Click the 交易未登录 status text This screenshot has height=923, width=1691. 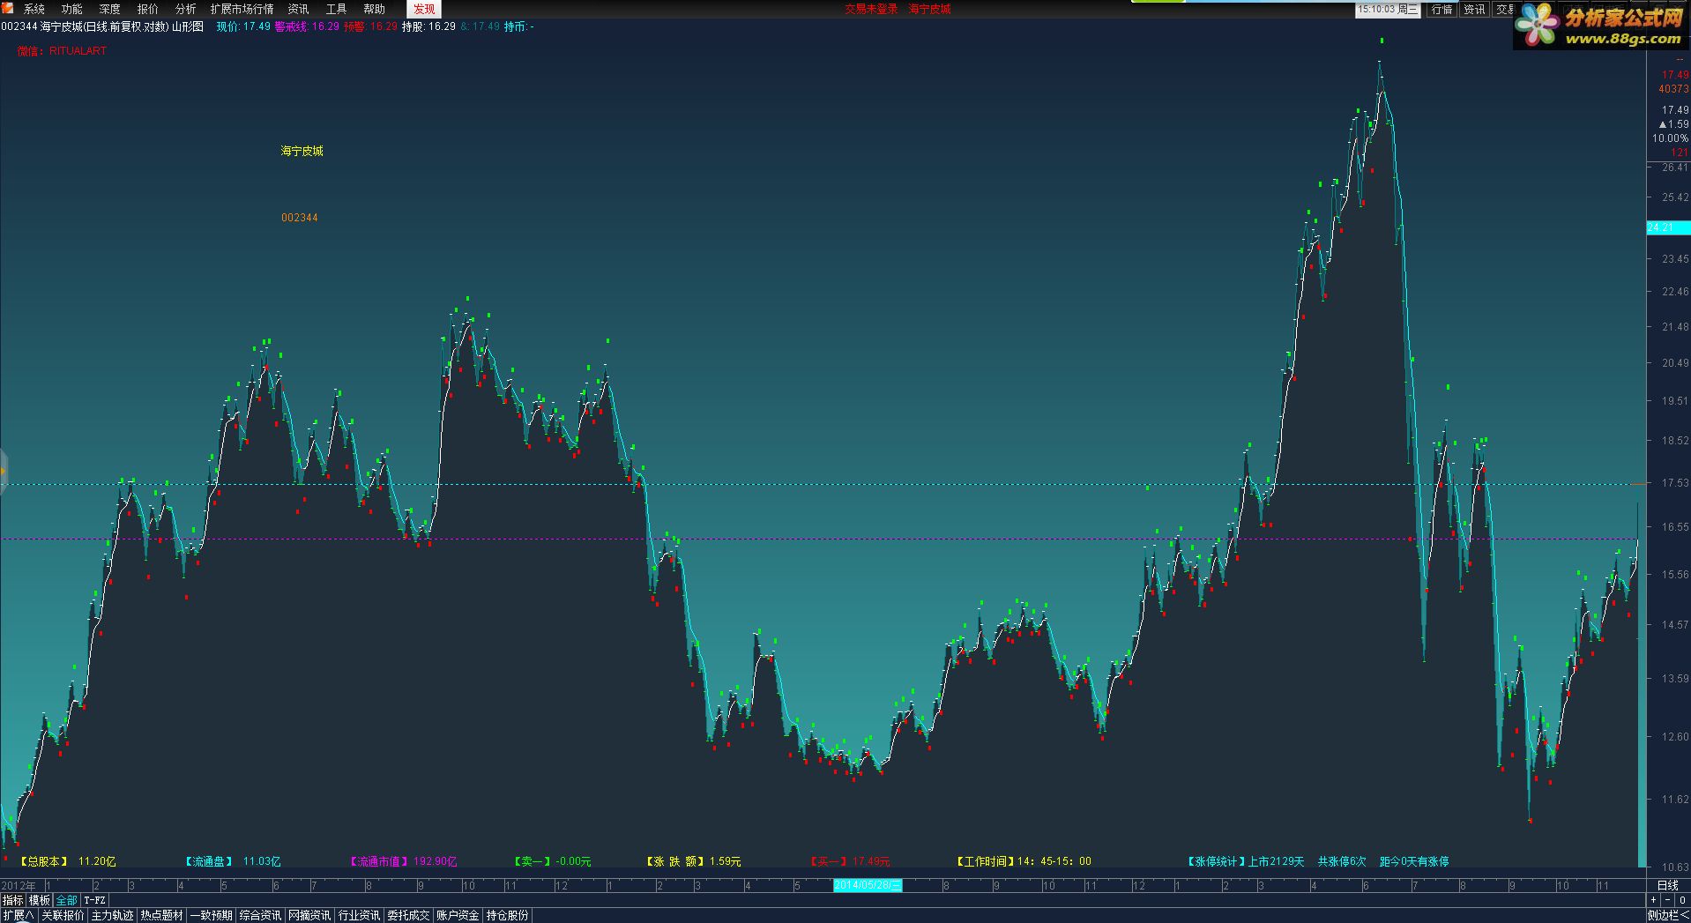tap(871, 9)
